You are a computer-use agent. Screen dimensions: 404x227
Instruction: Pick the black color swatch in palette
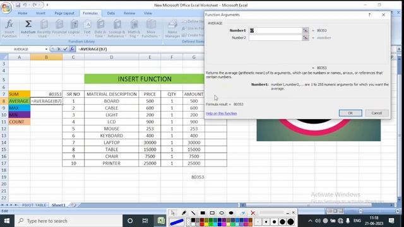point(193,220)
